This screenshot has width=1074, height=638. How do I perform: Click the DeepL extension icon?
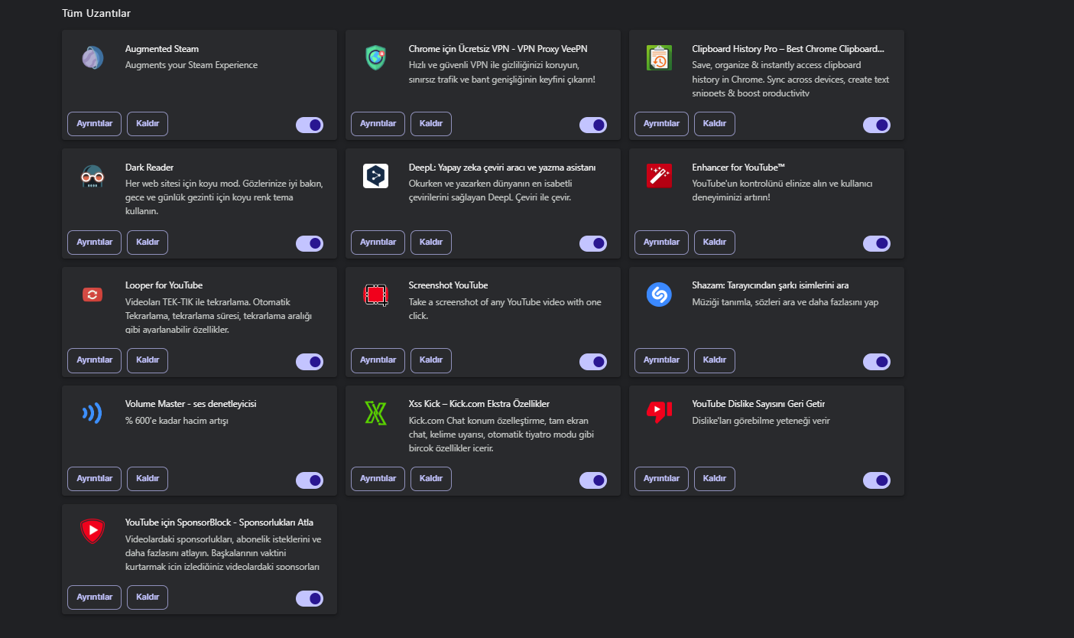pyautogui.click(x=375, y=177)
